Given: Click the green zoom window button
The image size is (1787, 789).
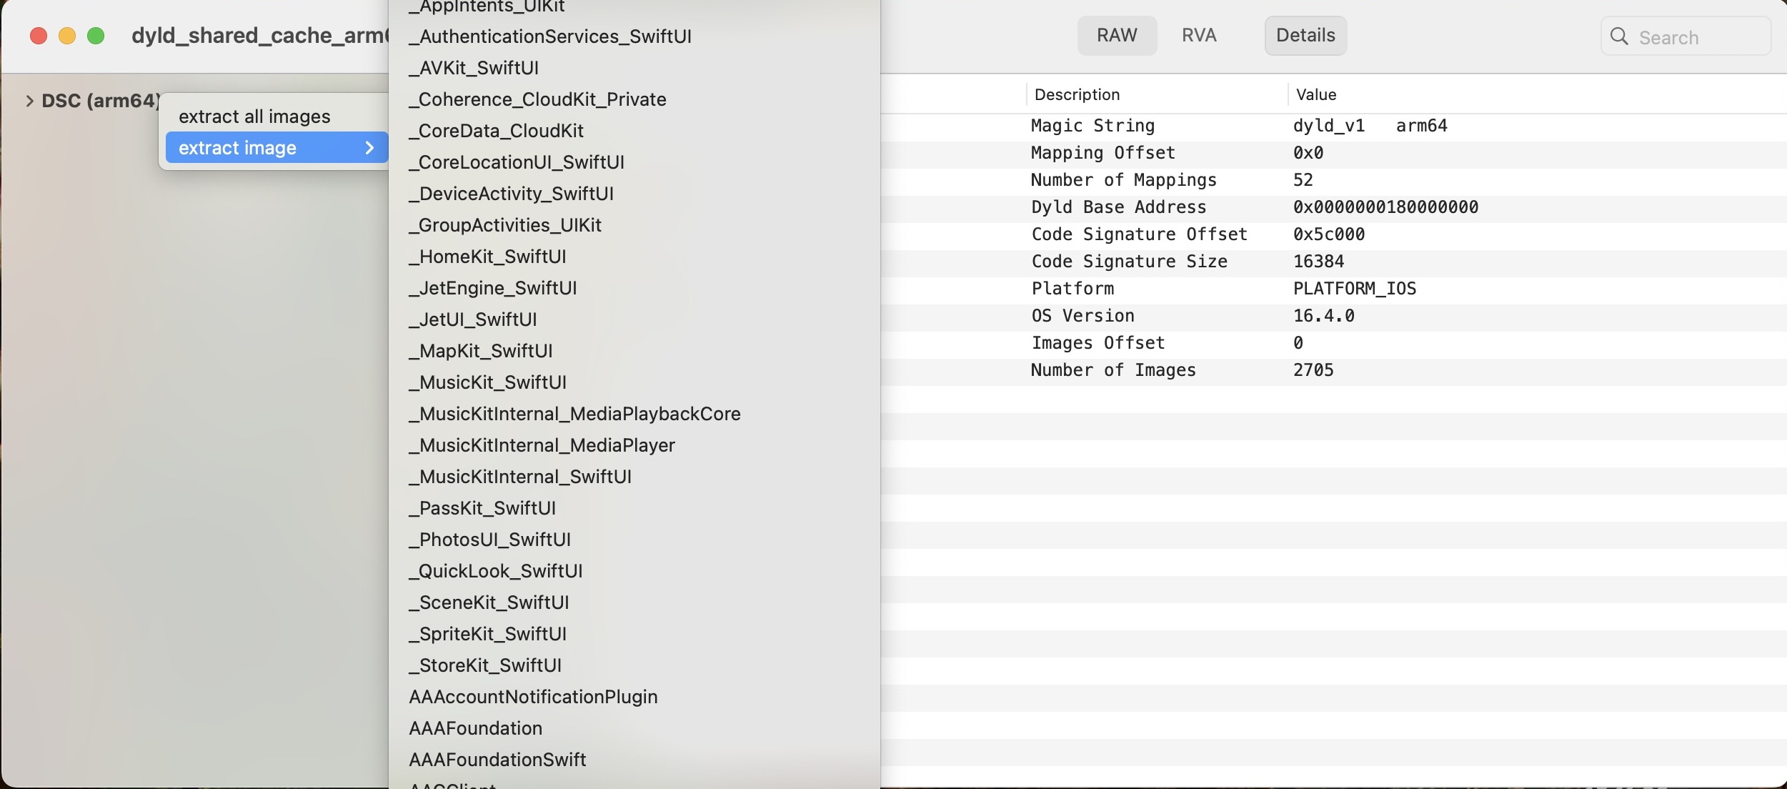Looking at the screenshot, I should pos(96,36).
